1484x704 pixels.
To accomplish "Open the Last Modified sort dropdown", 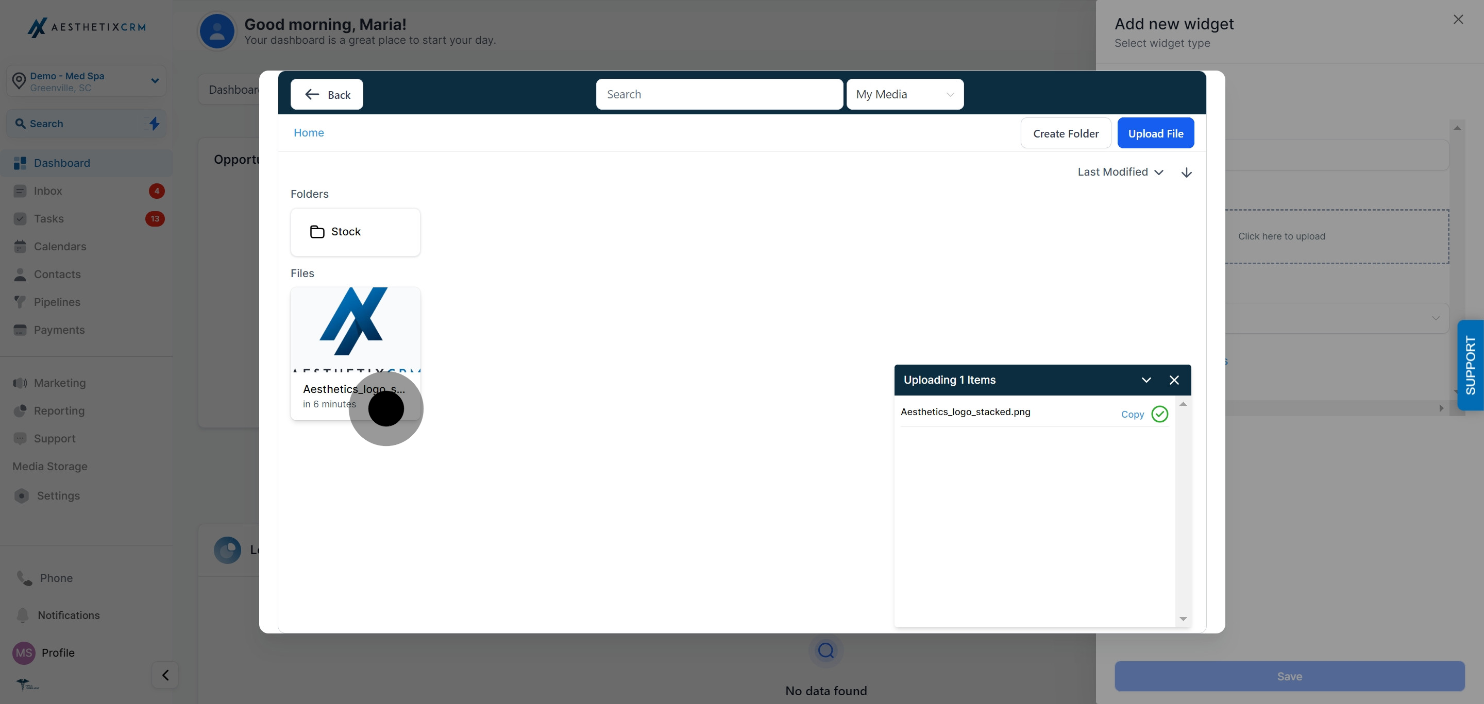I will coord(1120,172).
